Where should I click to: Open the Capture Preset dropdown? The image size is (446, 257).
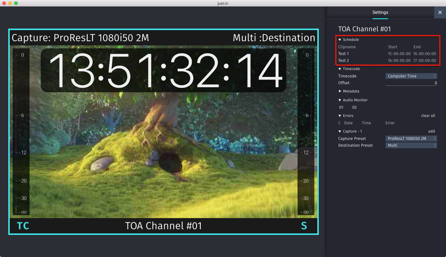pos(411,139)
